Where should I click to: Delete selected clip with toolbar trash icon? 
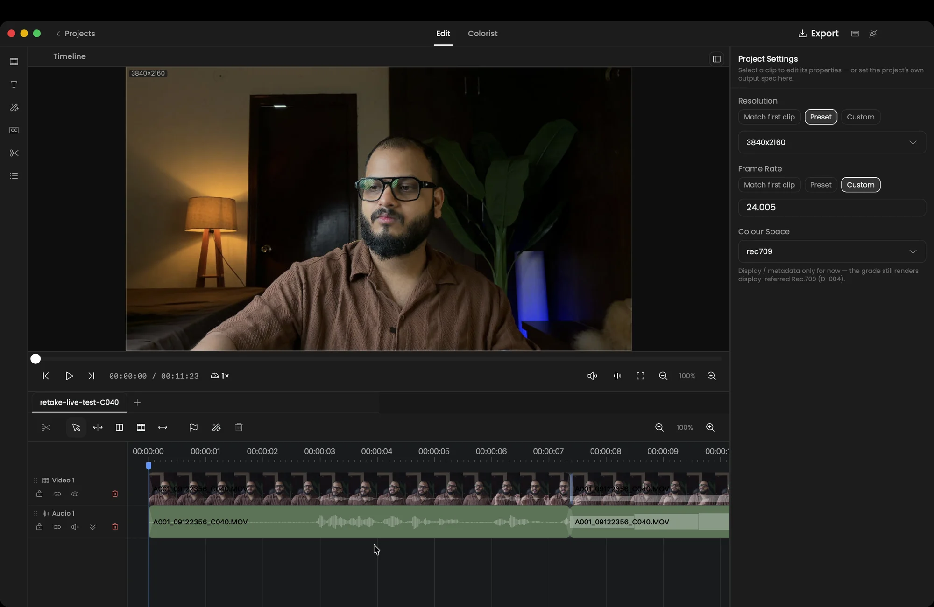[239, 427]
